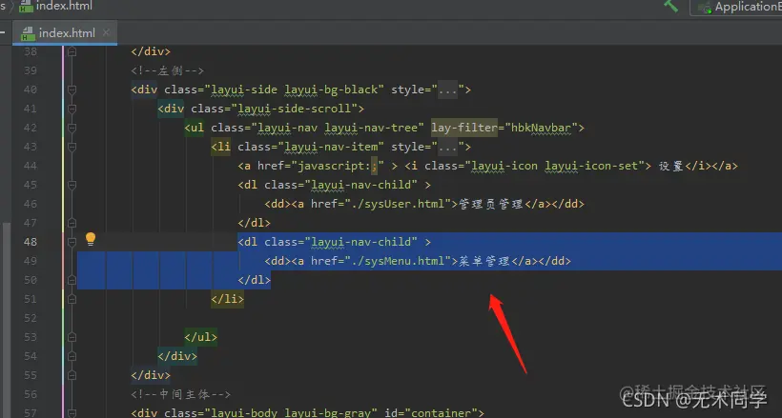Click the closing </ul> tag on line 53

click(200, 337)
